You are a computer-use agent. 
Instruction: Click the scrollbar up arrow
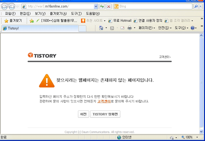coord(201,35)
